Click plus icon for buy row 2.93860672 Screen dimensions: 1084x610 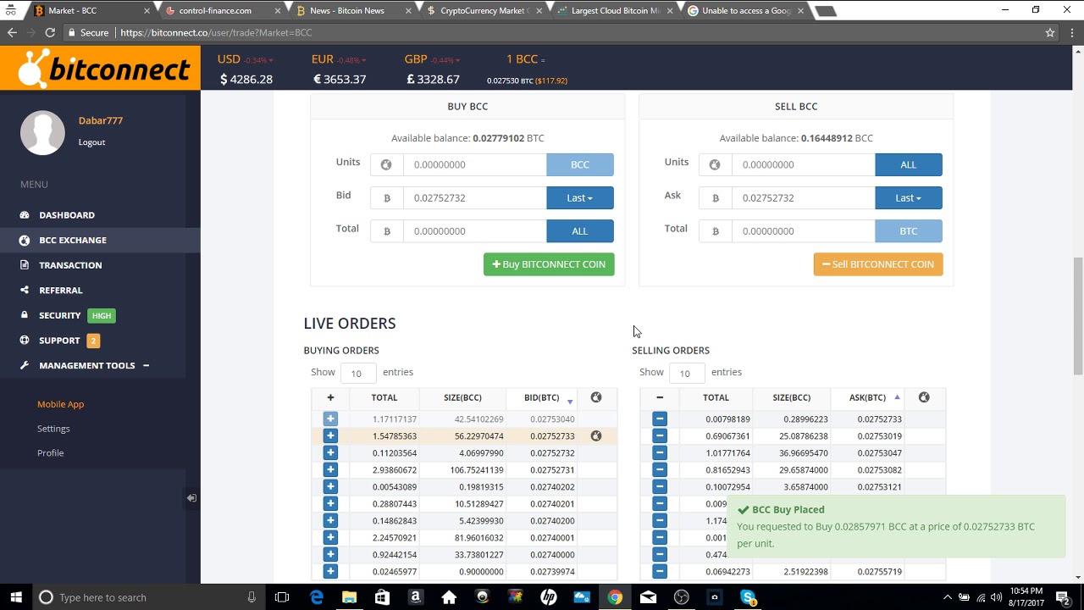click(330, 469)
